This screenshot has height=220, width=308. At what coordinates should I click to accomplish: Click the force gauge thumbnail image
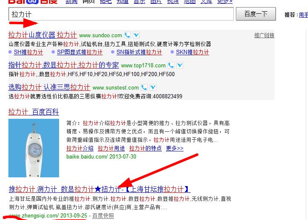pyautogui.click(x=34, y=148)
